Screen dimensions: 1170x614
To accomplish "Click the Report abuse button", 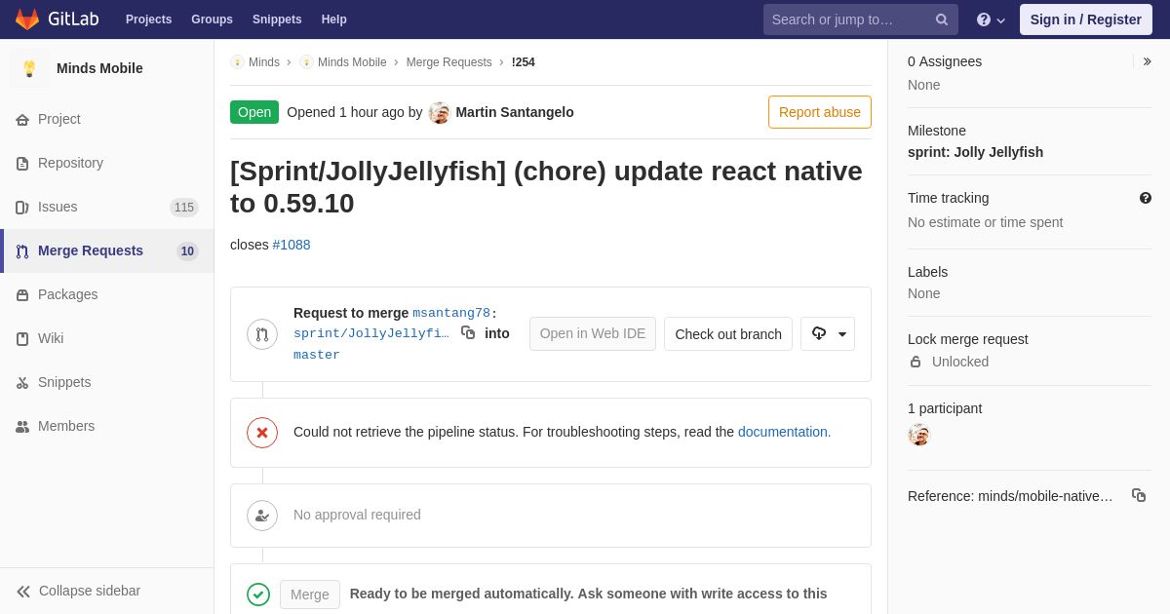I will point(820,112).
